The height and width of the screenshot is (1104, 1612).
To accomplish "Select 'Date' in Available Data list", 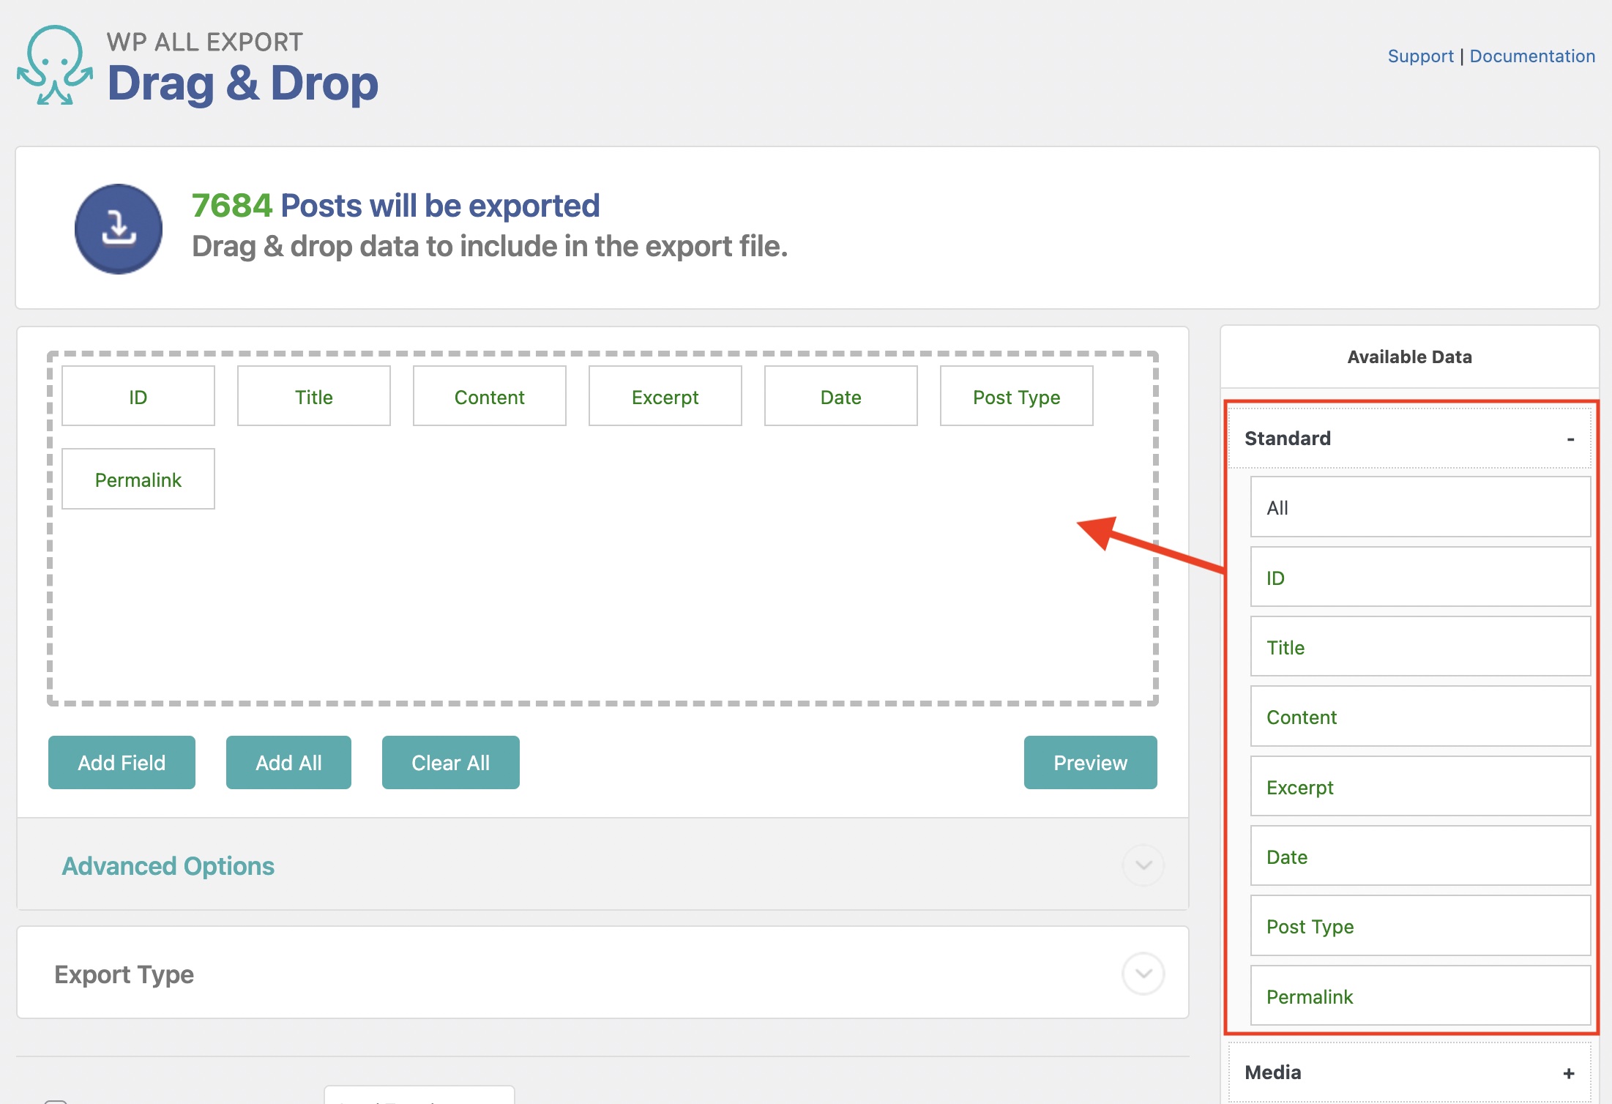I will (1419, 857).
